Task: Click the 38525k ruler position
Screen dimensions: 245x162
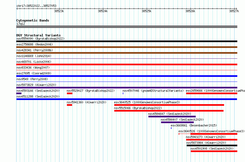Action: tap(146, 11)
